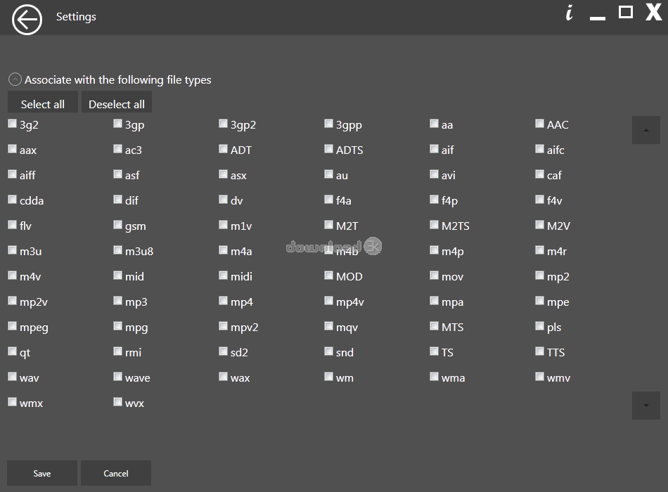668x492 pixels.
Task: Tick the wav checkbox
Action: point(13,377)
